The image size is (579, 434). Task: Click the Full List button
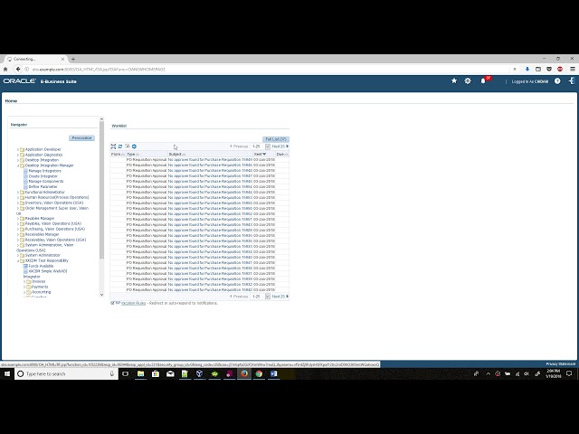(x=275, y=139)
